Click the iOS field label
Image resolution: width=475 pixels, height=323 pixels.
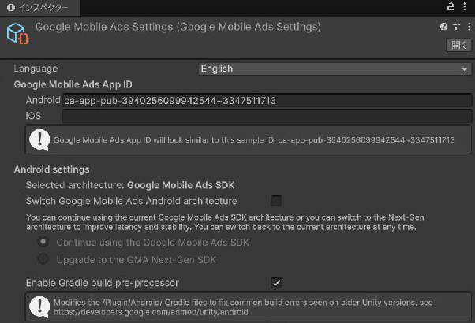pyautogui.click(x=33, y=116)
